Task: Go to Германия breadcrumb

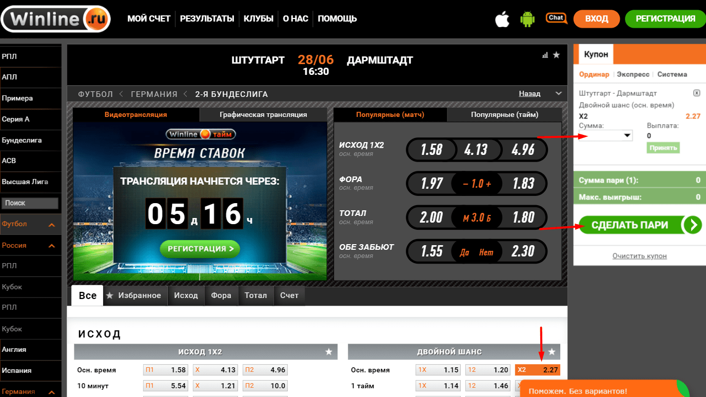Action: [x=154, y=94]
